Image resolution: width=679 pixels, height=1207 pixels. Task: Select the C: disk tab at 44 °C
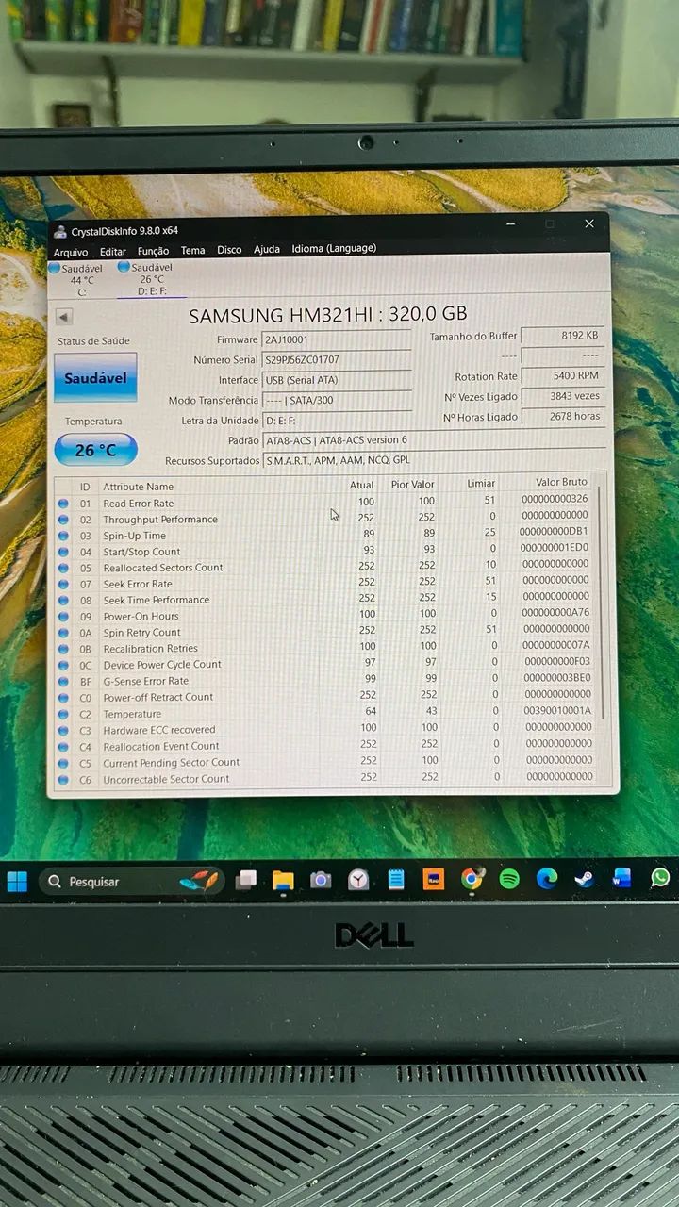pos(78,280)
